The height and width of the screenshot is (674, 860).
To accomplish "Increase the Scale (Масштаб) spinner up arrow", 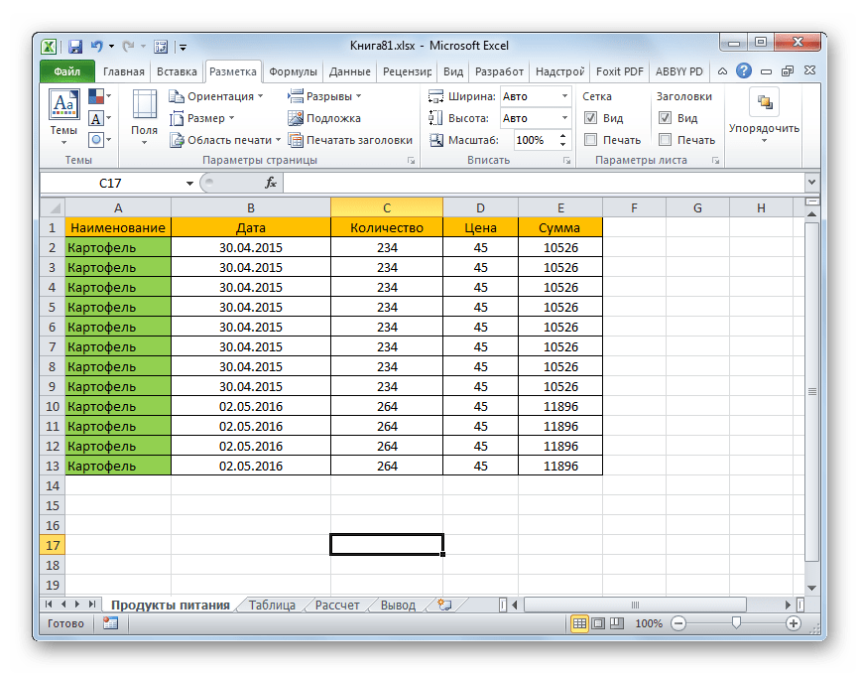I will tap(562, 136).
